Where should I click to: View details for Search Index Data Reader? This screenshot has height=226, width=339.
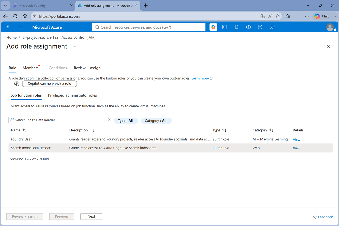point(296,148)
